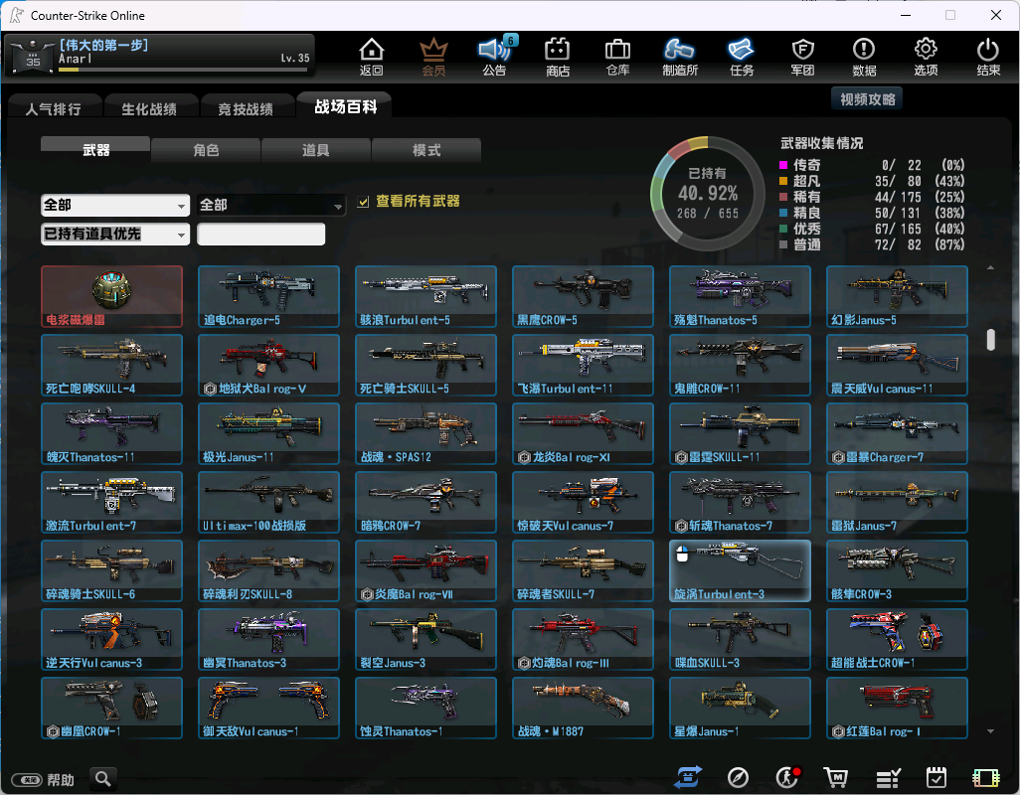
Task: Select the 道具 sub-tab
Action: (x=315, y=149)
